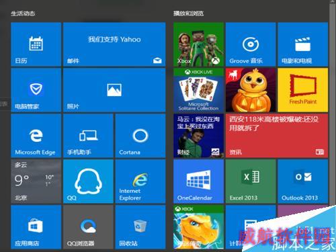The image size is (336, 252).
Task: Open the Outlook 2013 tile
Action: point(303,181)
